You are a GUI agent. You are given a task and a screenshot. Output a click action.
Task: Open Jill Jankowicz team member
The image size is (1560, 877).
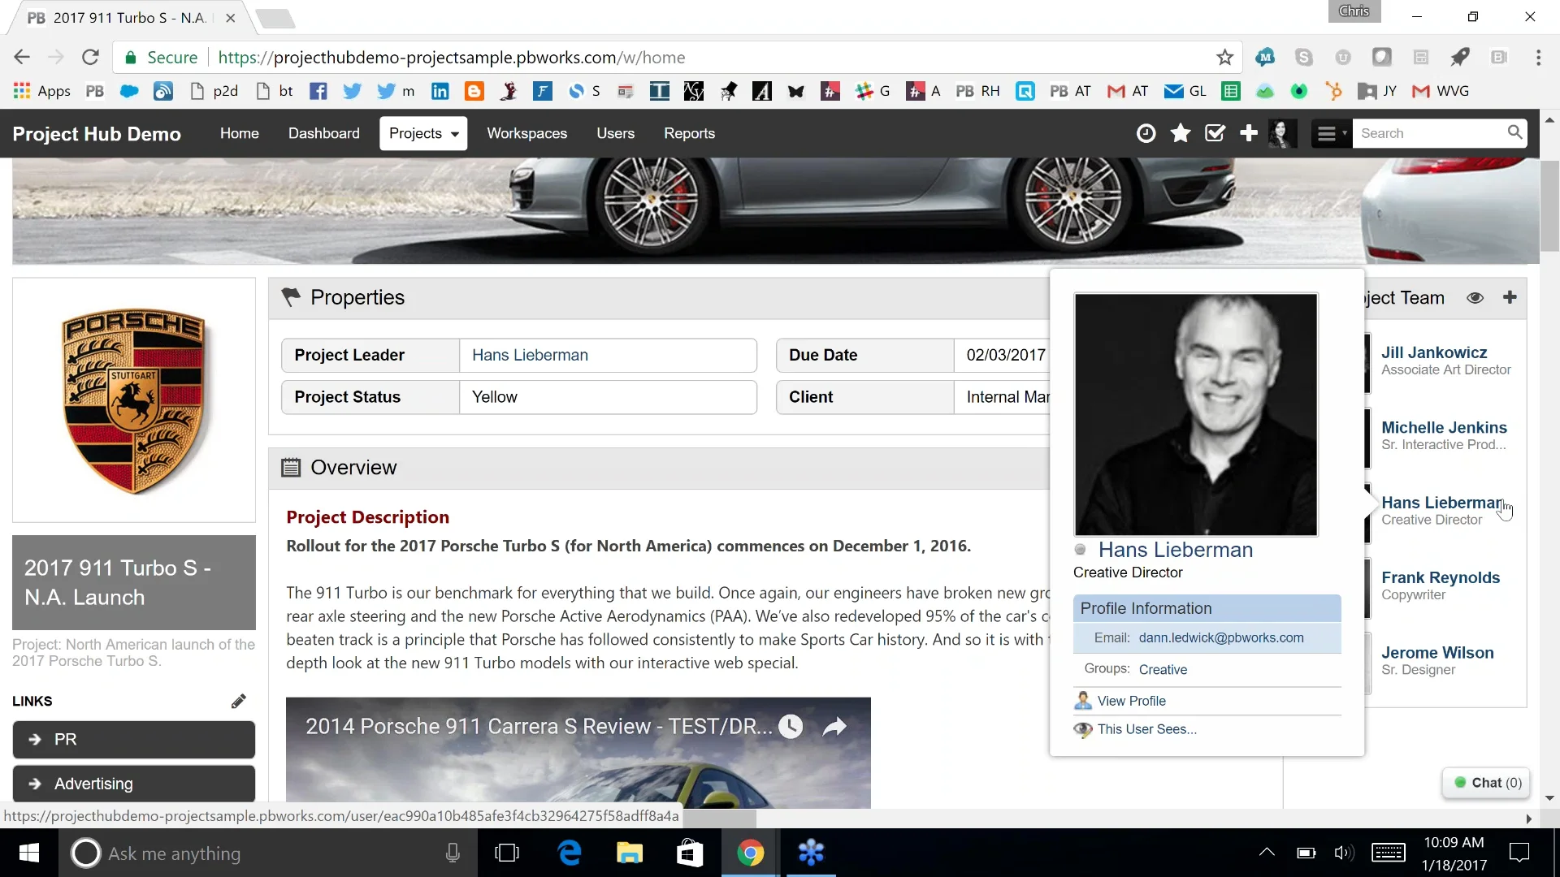[x=1434, y=352]
